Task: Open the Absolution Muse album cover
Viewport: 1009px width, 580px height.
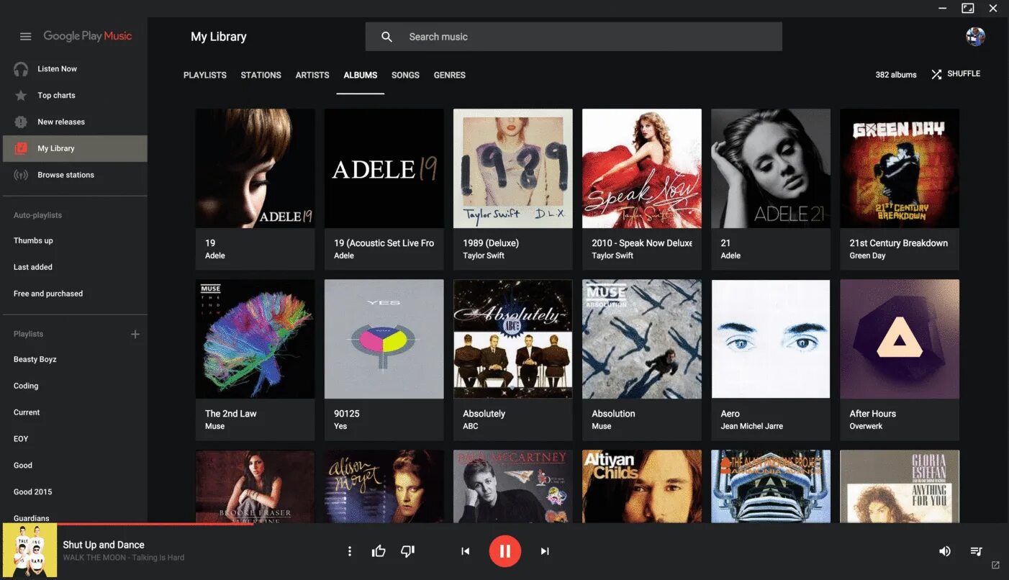Action: [x=641, y=339]
